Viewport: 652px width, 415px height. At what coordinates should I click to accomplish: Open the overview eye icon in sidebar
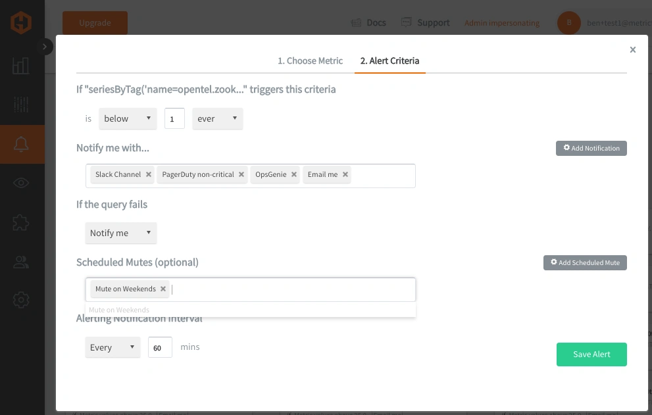(21, 183)
